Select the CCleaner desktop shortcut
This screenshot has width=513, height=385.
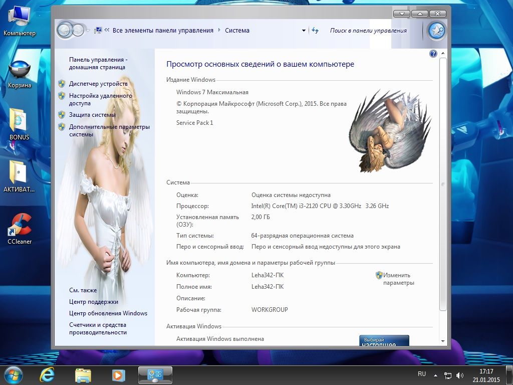20,229
